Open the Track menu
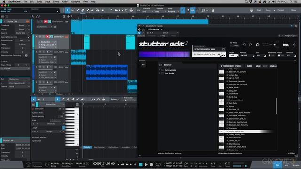Image resolution: width=301 pixels, height=169 pixels. point(47,2)
